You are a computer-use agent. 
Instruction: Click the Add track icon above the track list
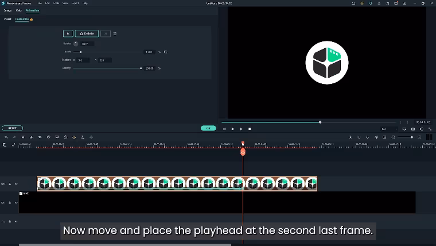point(5,145)
